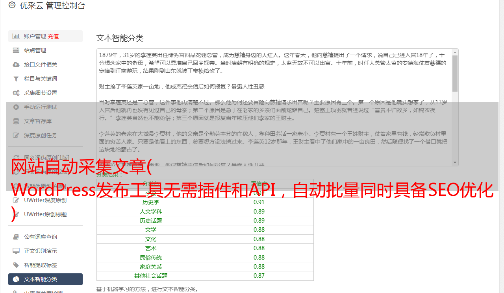Click the 0.91 confidence value
The image size is (504, 293).
[259, 202]
